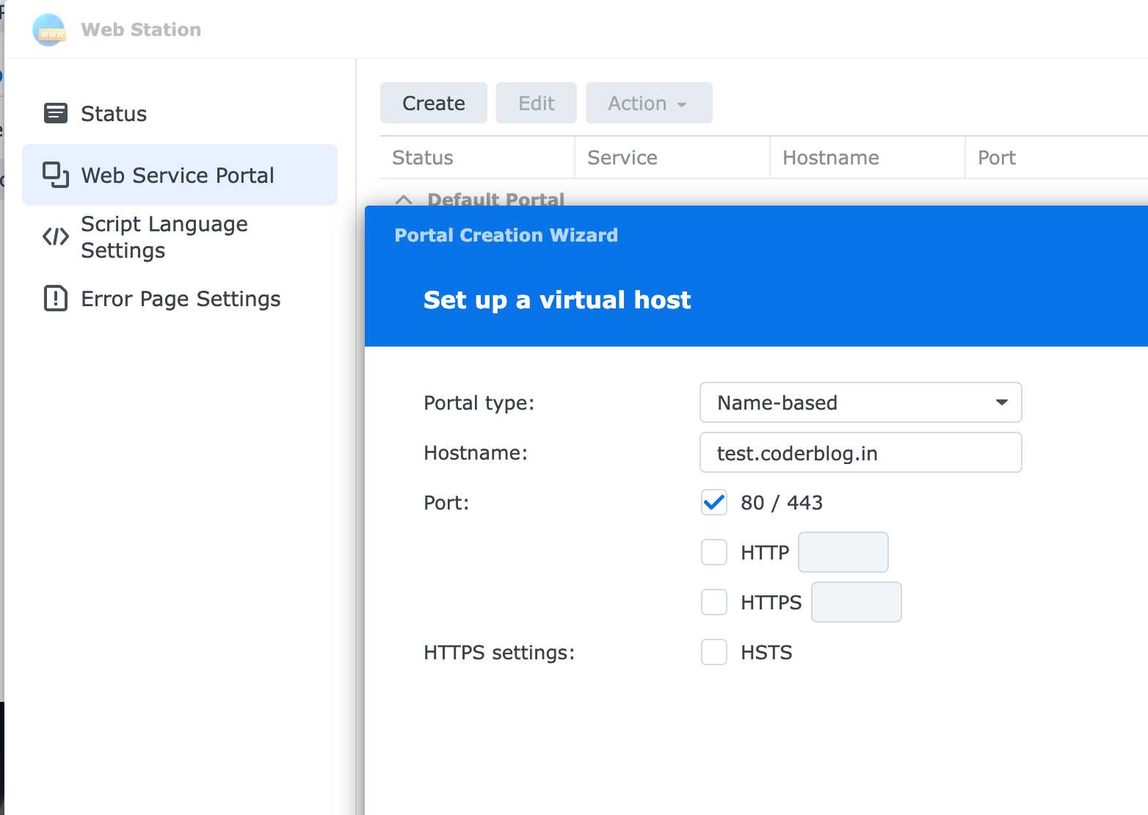
Task: Collapse the Default Portal group
Action: click(404, 200)
